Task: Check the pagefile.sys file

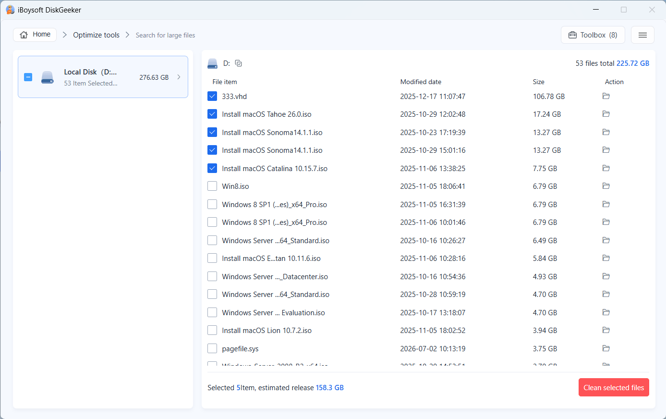Action: pos(212,348)
